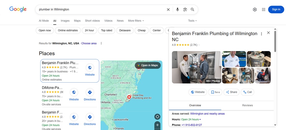This screenshot has width=286, height=130.
Task: Open third listing Benjamin F... website
Action: [74, 119]
